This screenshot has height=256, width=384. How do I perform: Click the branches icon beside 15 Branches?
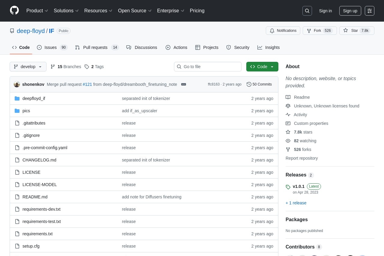(53, 67)
